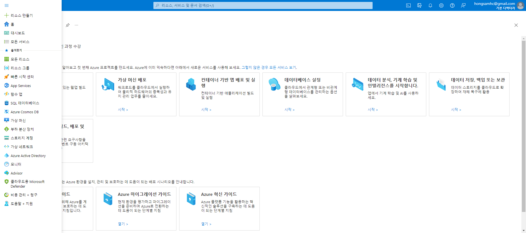
Task: Click the plus icon for 리소스 만들기
Action: click(7, 15)
